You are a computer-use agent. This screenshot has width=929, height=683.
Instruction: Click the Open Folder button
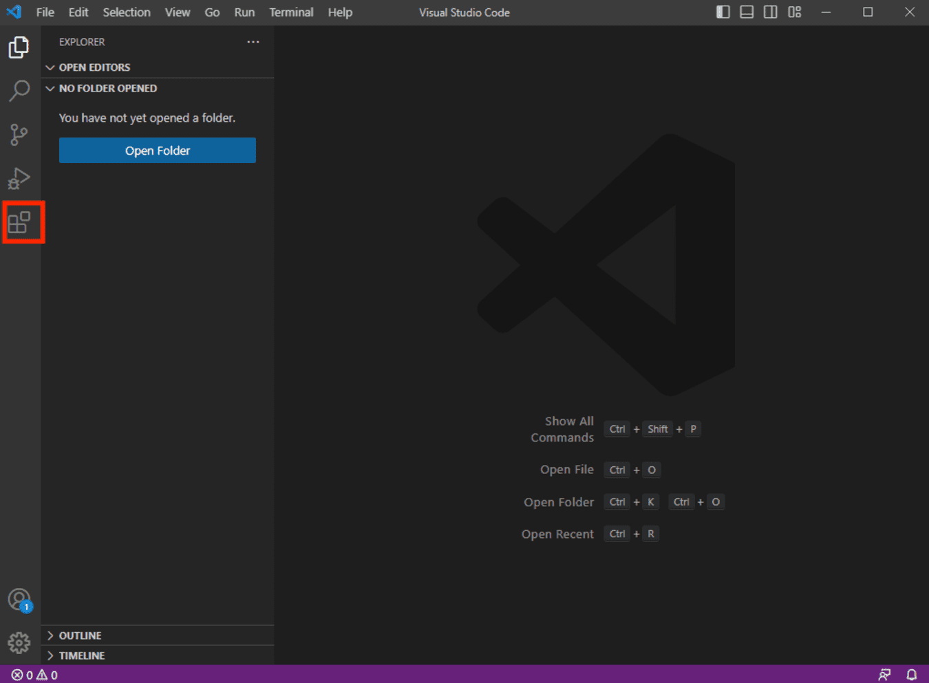158,151
